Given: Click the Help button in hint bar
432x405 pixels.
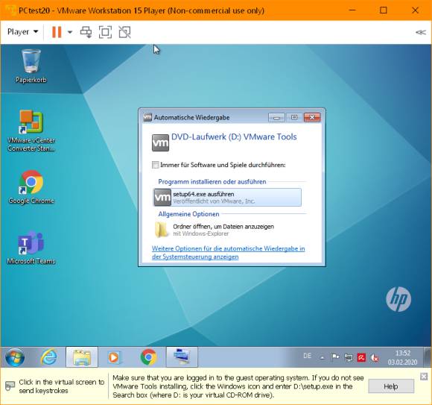Looking at the screenshot, I should click(x=391, y=386).
